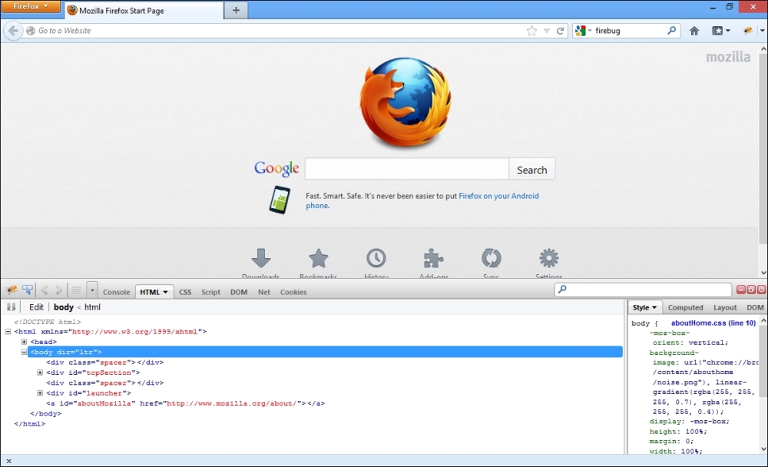Image resolution: width=768 pixels, height=467 pixels.
Task: Select the aboutMozilla anchor line
Action: (x=186, y=403)
